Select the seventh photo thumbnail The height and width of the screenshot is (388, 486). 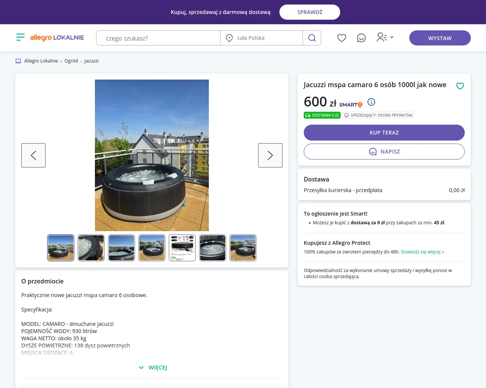[243, 248]
